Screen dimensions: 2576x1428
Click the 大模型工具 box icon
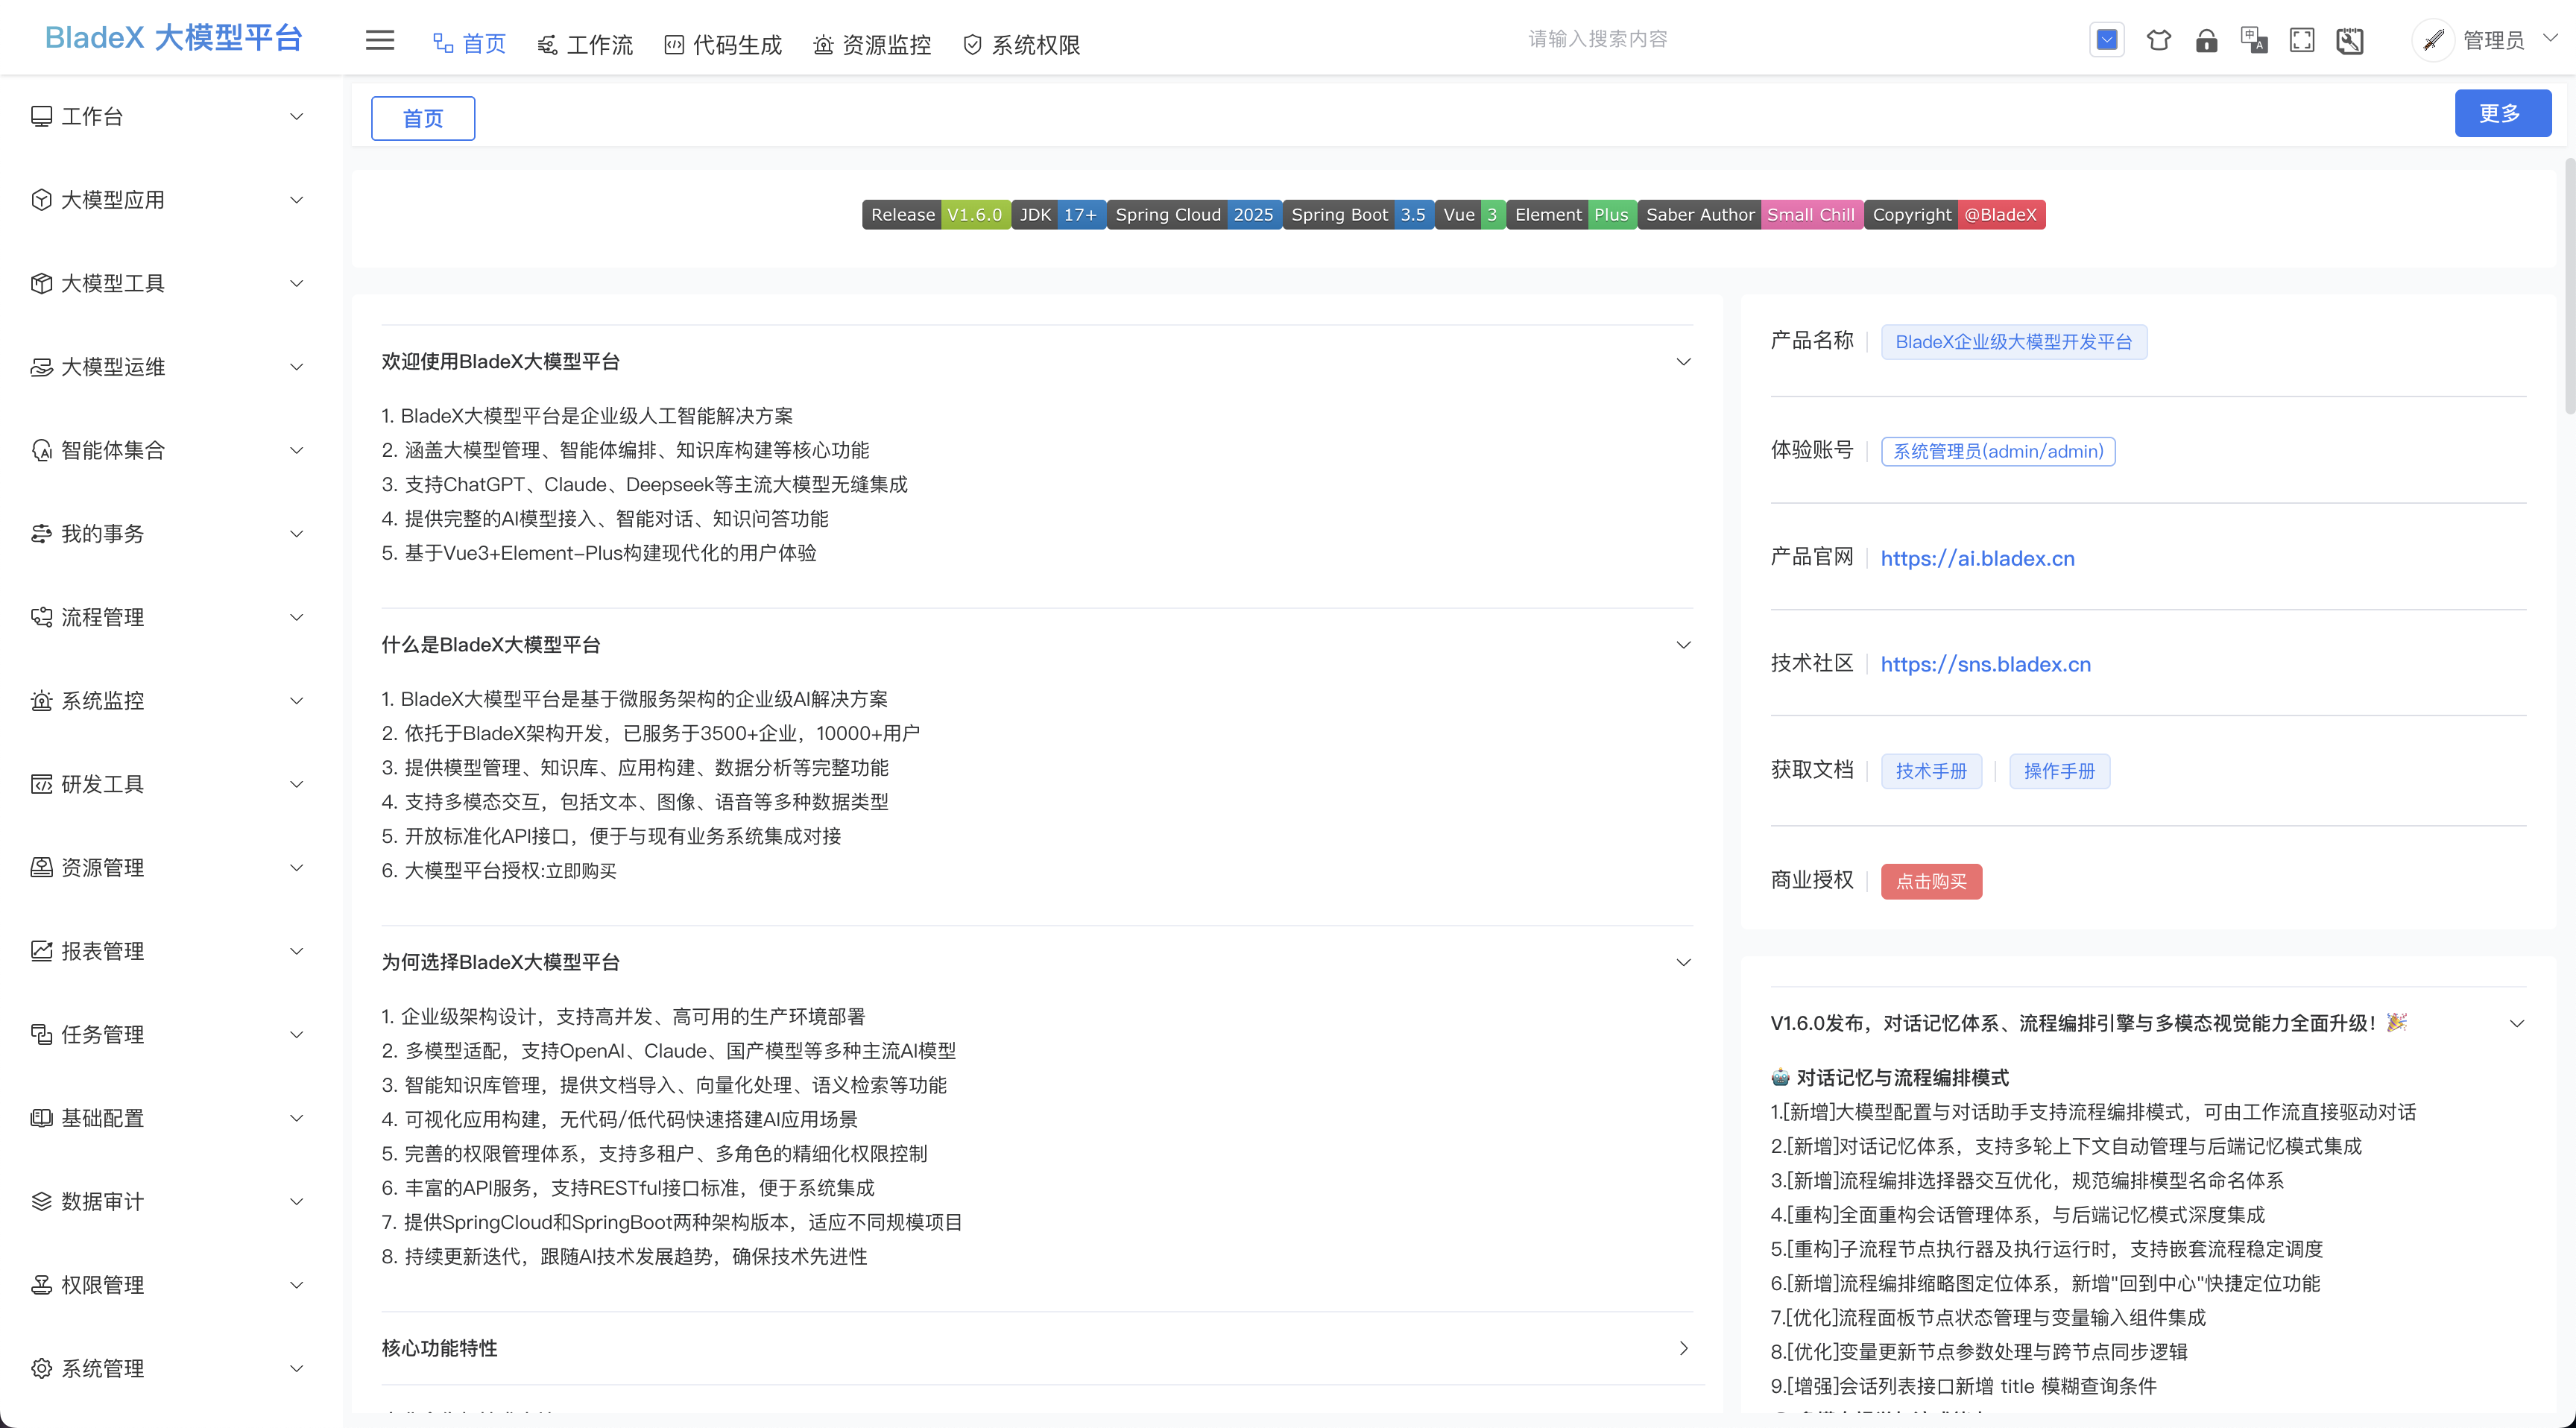coord(41,283)
